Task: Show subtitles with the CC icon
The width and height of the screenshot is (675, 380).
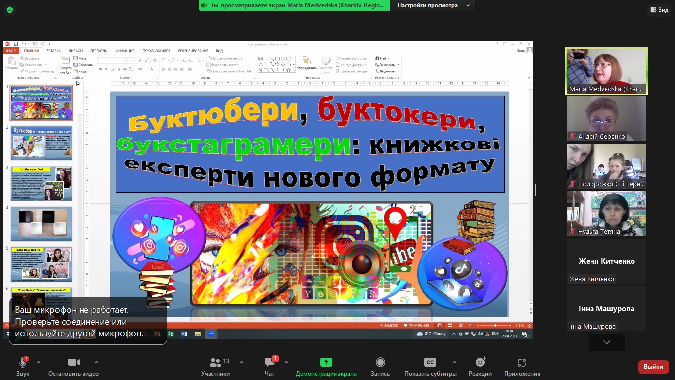Action: click(430, 362)
